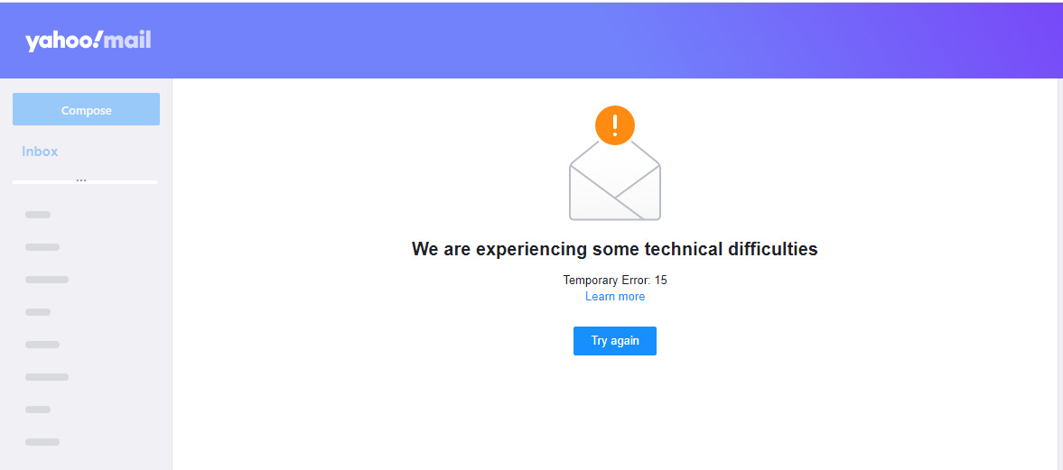The height and width of the screenshot is (470, 1063).
Task: Select the fourth placeholder folder in sidebar
Action: click(x=38, y=312)
